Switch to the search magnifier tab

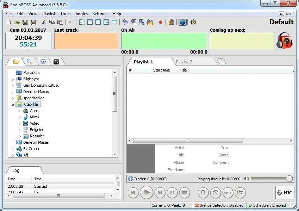pos(29,62)
